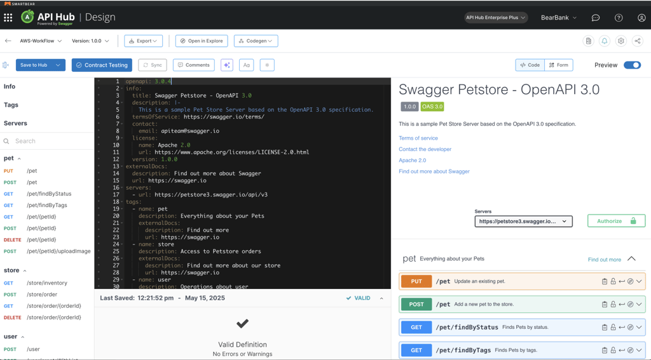Click the sidebar Search field
The width and height of the screenshot is (651, 360).
pos(47,141)
